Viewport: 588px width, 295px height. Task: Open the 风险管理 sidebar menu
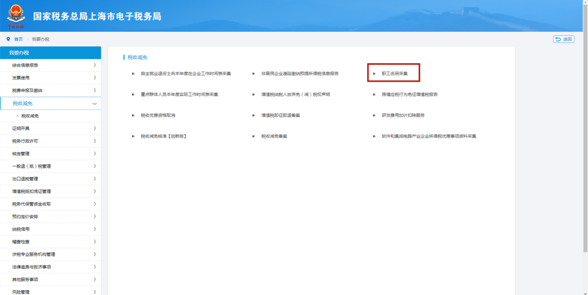(51, 292)
